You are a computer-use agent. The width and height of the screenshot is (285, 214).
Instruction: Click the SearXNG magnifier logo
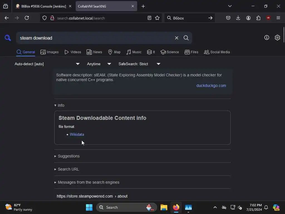[x=8, y=38]
